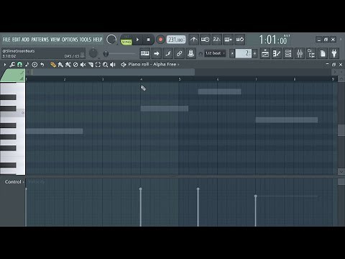
Task: Click the piano roll vertical scrollbar handle
Action: 341,130
